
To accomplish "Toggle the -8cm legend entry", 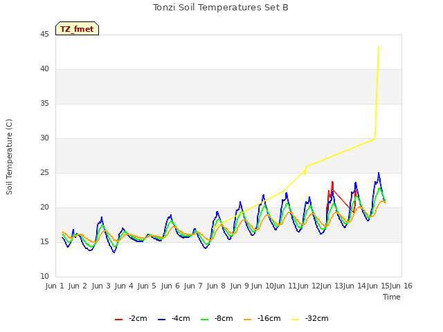I will pos(217,319).
